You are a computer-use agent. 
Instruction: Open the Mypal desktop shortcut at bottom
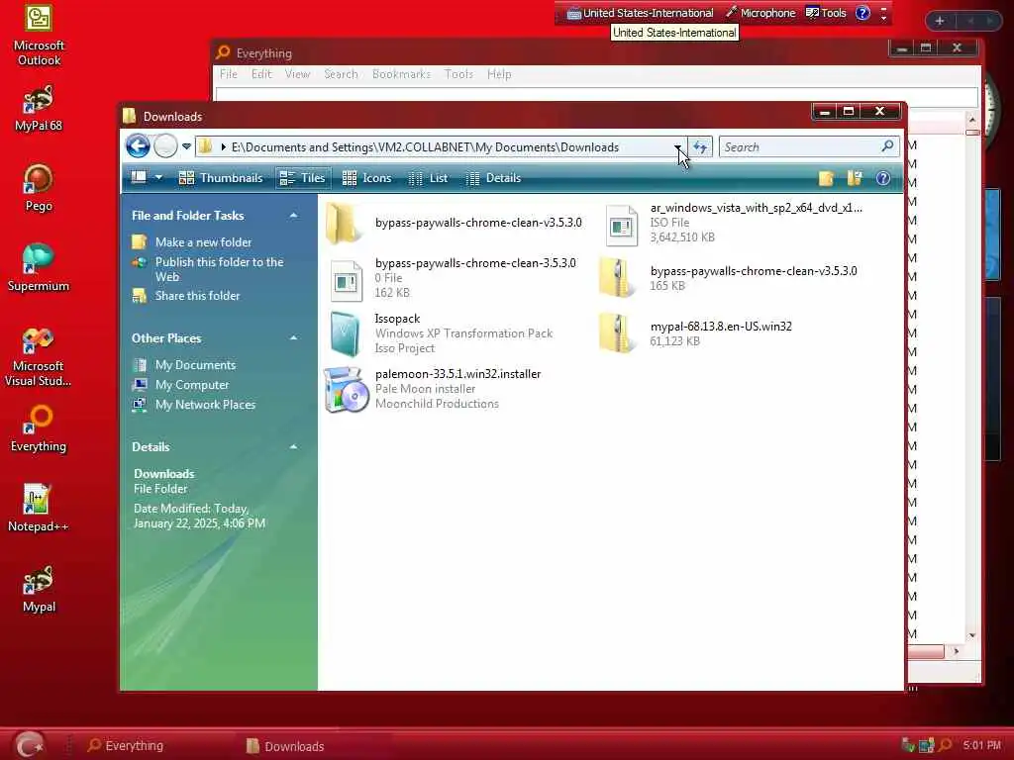pos(39,589)
